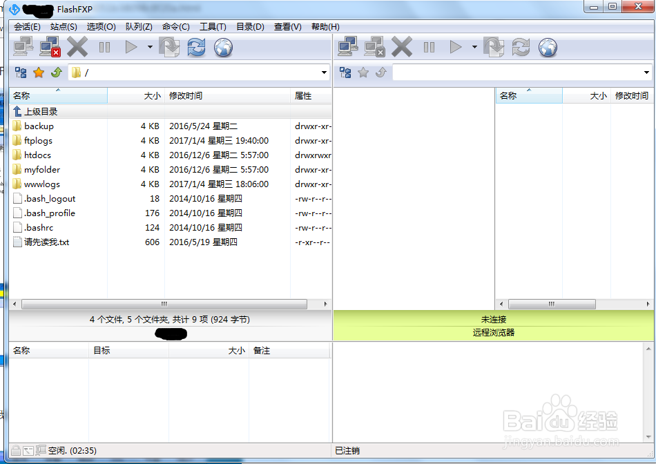Toggle the left pane folder tree icon

21,72
